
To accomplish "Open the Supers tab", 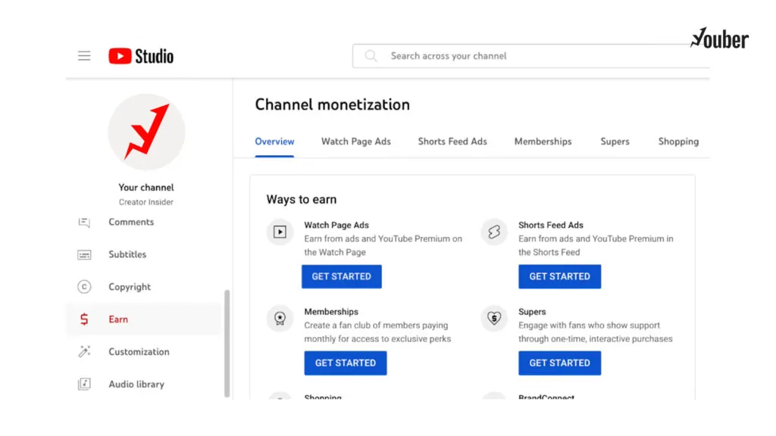I will 615,142.
